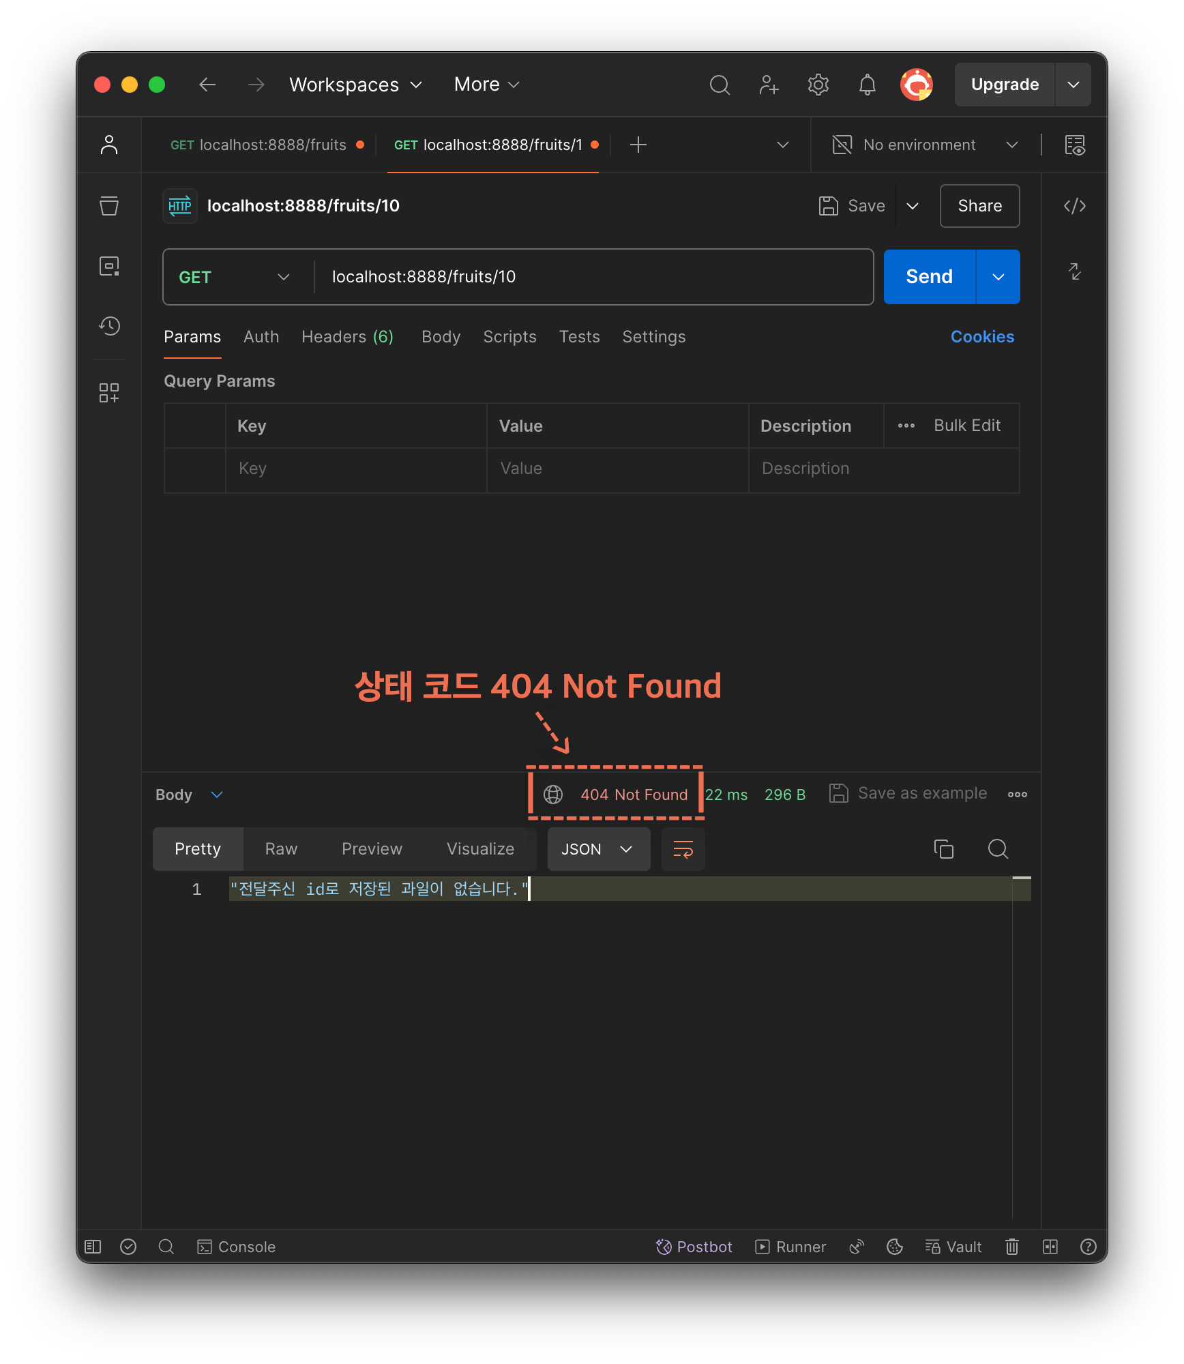
Task: Open the notifications bell
Action: (x=867, y=85)
